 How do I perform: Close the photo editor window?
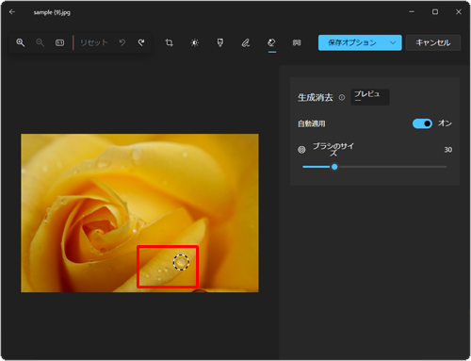459,12
